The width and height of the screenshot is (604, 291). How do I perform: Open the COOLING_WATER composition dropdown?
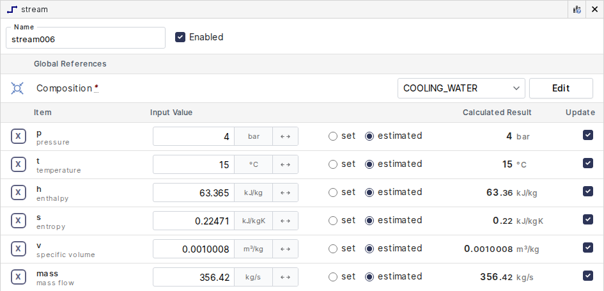coord(461,88)
